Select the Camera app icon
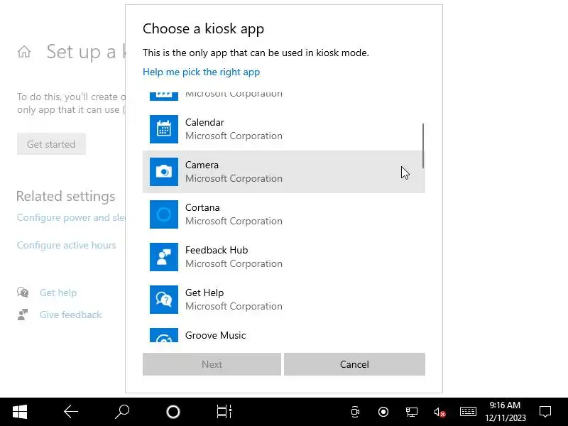 click(x=164, y=172)
